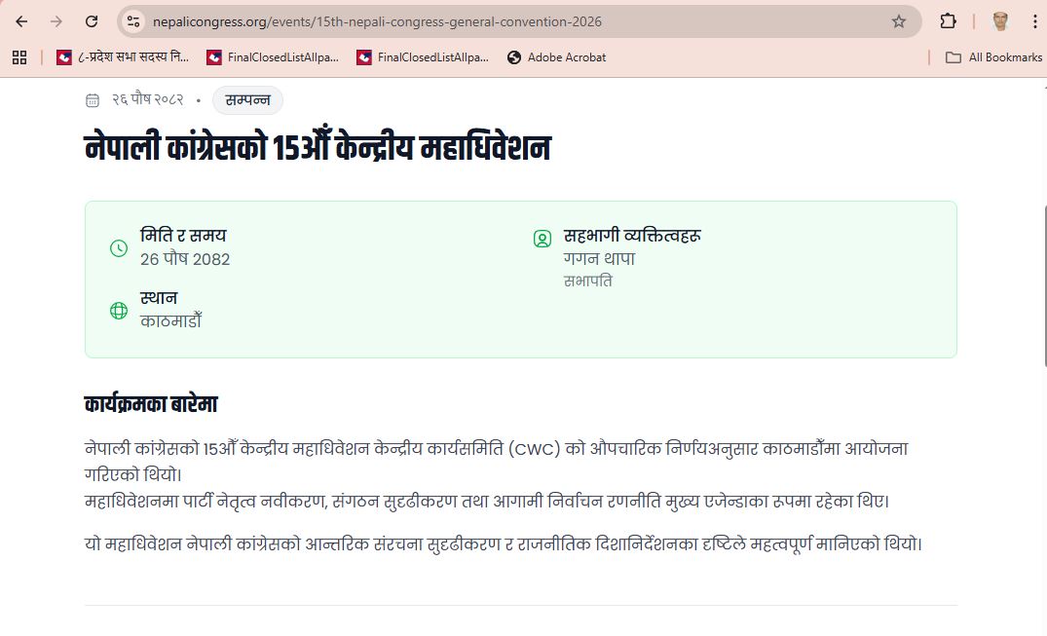The height and width of the screenshot is (636, 1047).
Task: Click the calendar icon beside २६ पौष २०८२
Action: tap(92, 100)
